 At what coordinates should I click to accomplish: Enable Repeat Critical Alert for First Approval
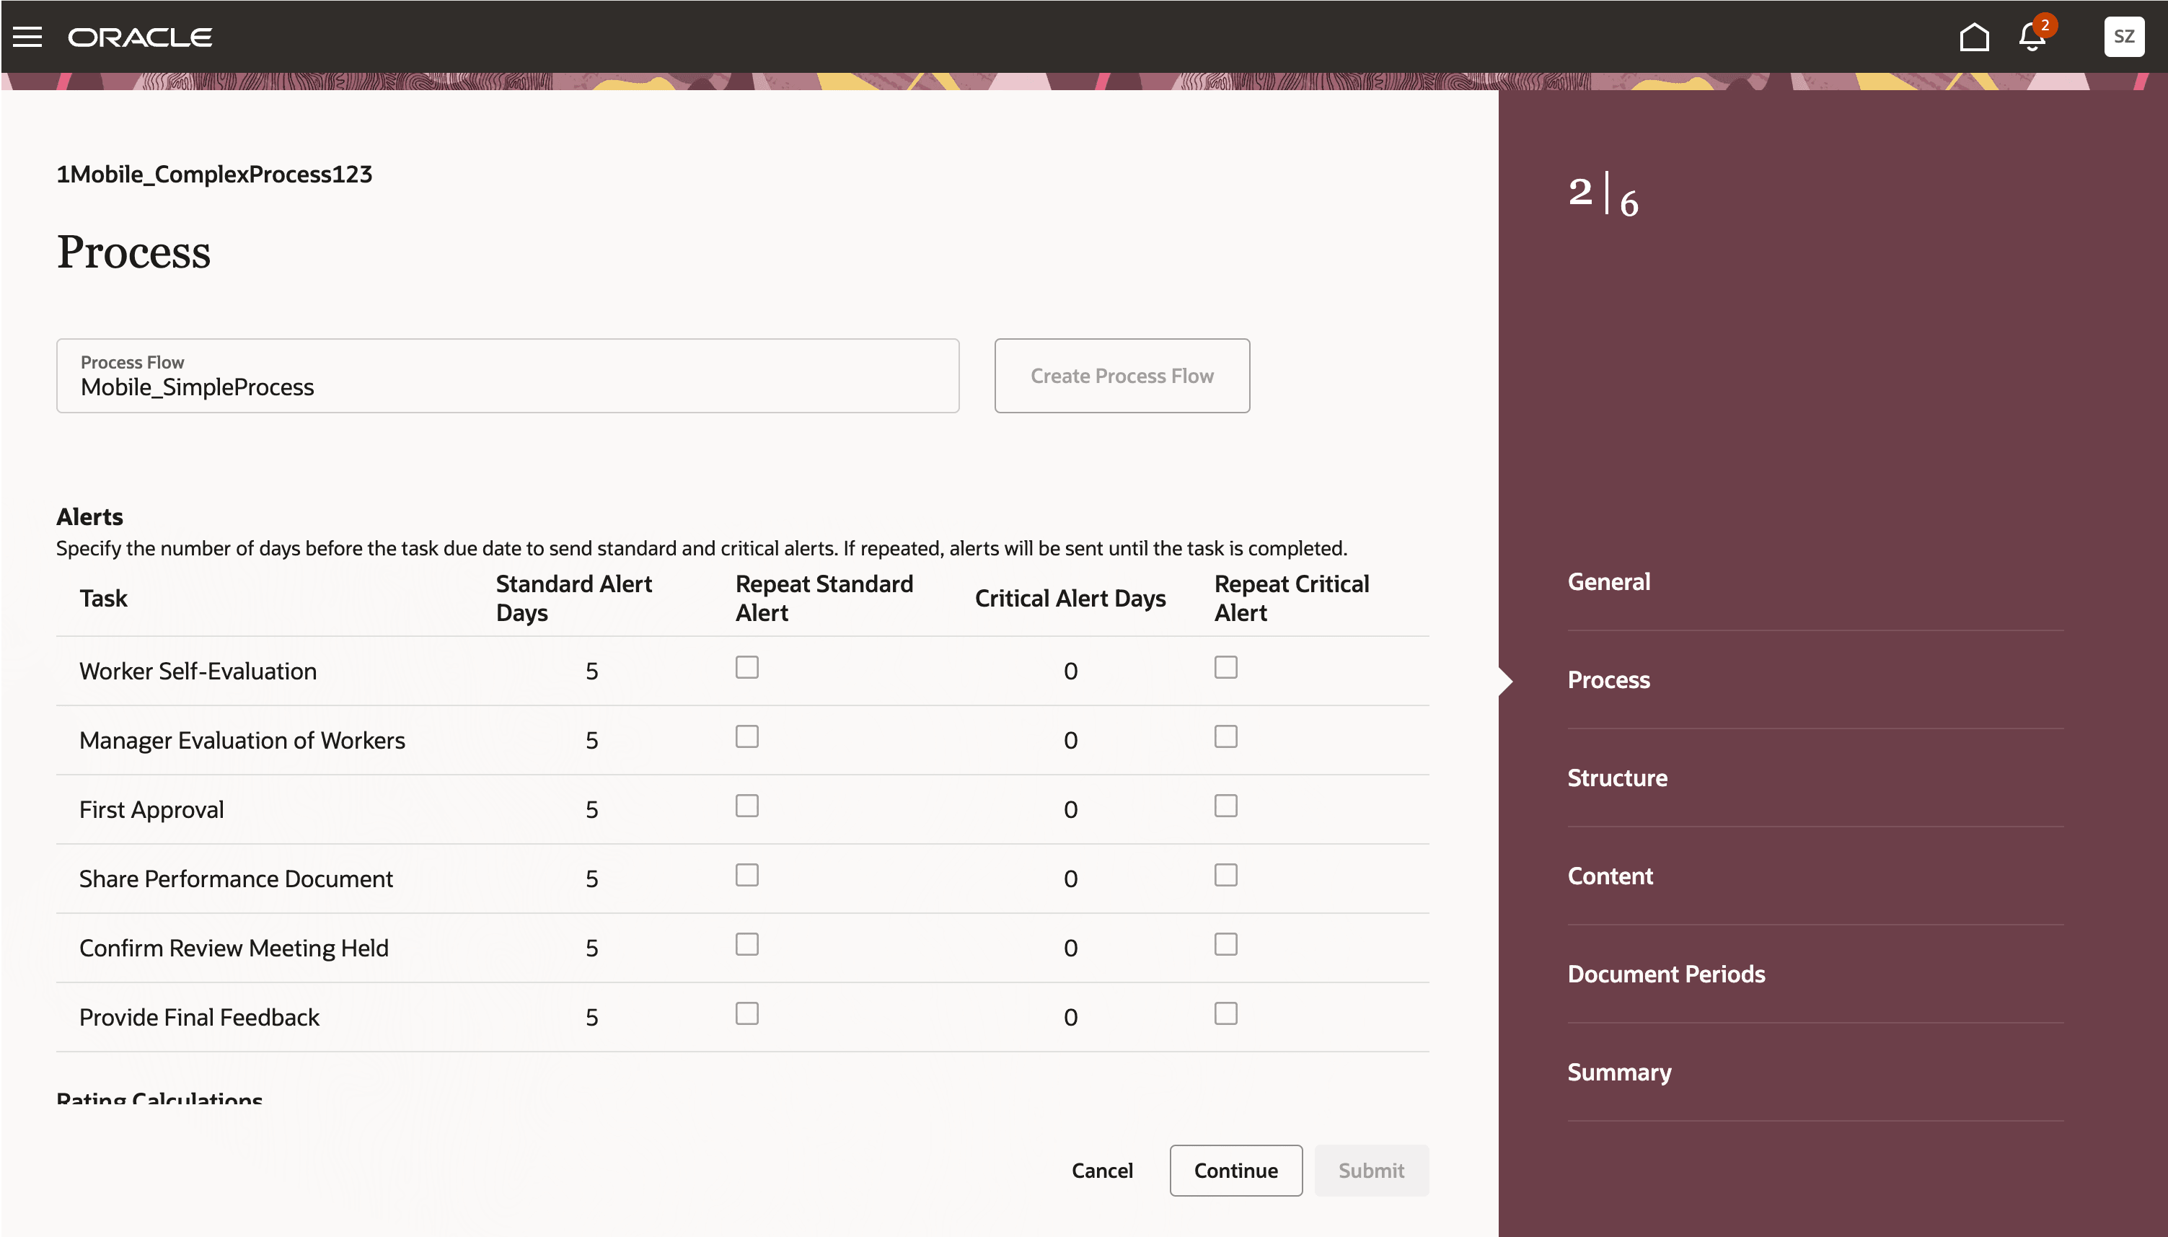[1225, 806]
